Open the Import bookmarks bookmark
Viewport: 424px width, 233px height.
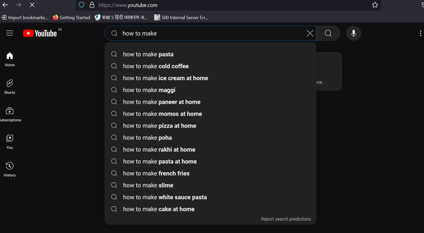tap(24, 17)
